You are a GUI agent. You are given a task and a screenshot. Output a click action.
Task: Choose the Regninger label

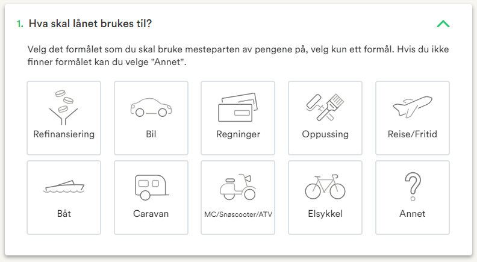coord(238,134)
